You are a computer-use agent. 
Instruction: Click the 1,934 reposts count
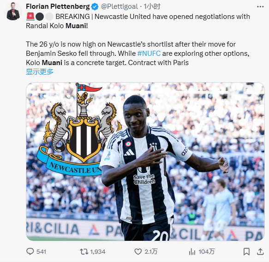pyautogui.click(x=98, y=252)
